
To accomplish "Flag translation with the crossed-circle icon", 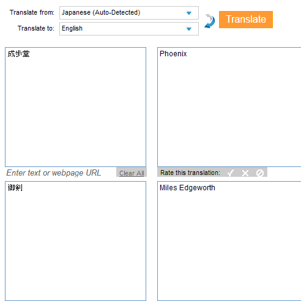I will point(260,173).
